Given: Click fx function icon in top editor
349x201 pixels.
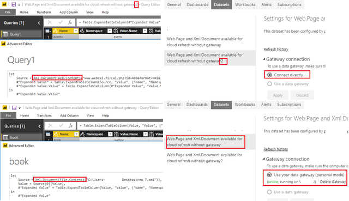Looking at the screenshot, I should (x=70, y=22).
